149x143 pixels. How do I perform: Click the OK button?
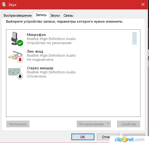83,137
